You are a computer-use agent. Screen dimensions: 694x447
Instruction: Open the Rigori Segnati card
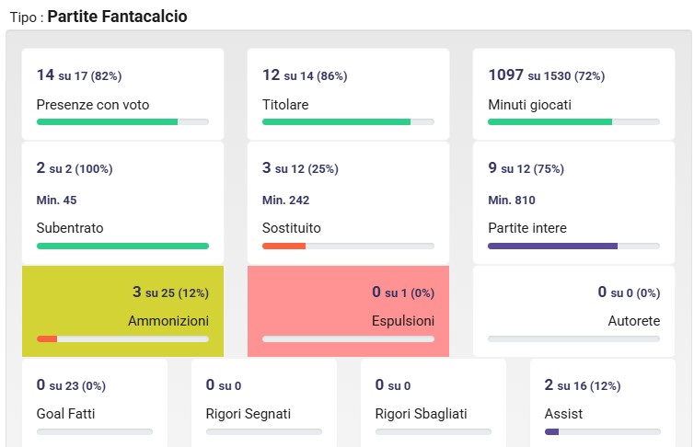click(263, 402)
